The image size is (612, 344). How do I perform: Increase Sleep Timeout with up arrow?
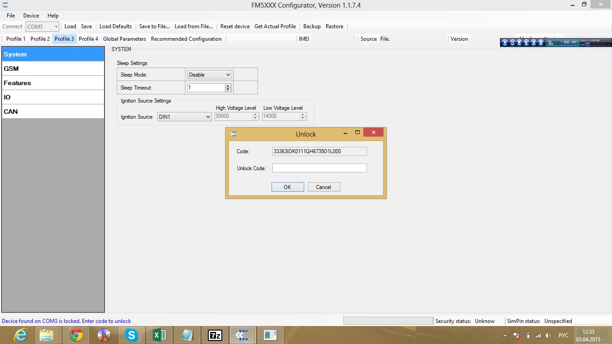[228, 86]
